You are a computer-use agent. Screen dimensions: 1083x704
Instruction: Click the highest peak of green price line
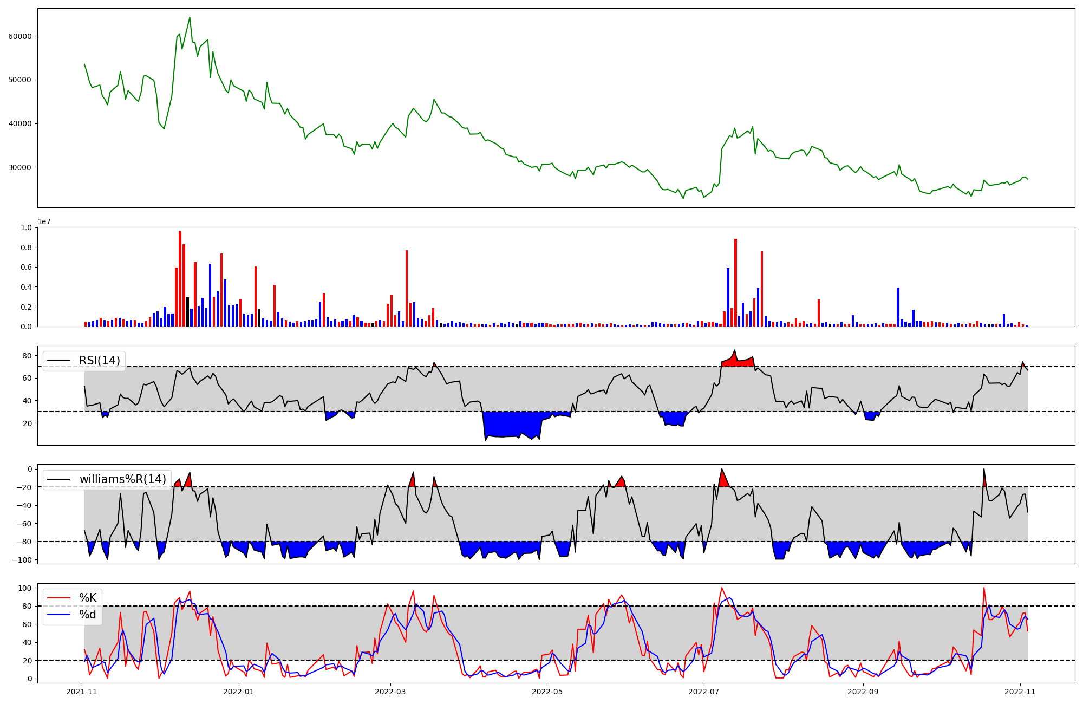[190, 18]
